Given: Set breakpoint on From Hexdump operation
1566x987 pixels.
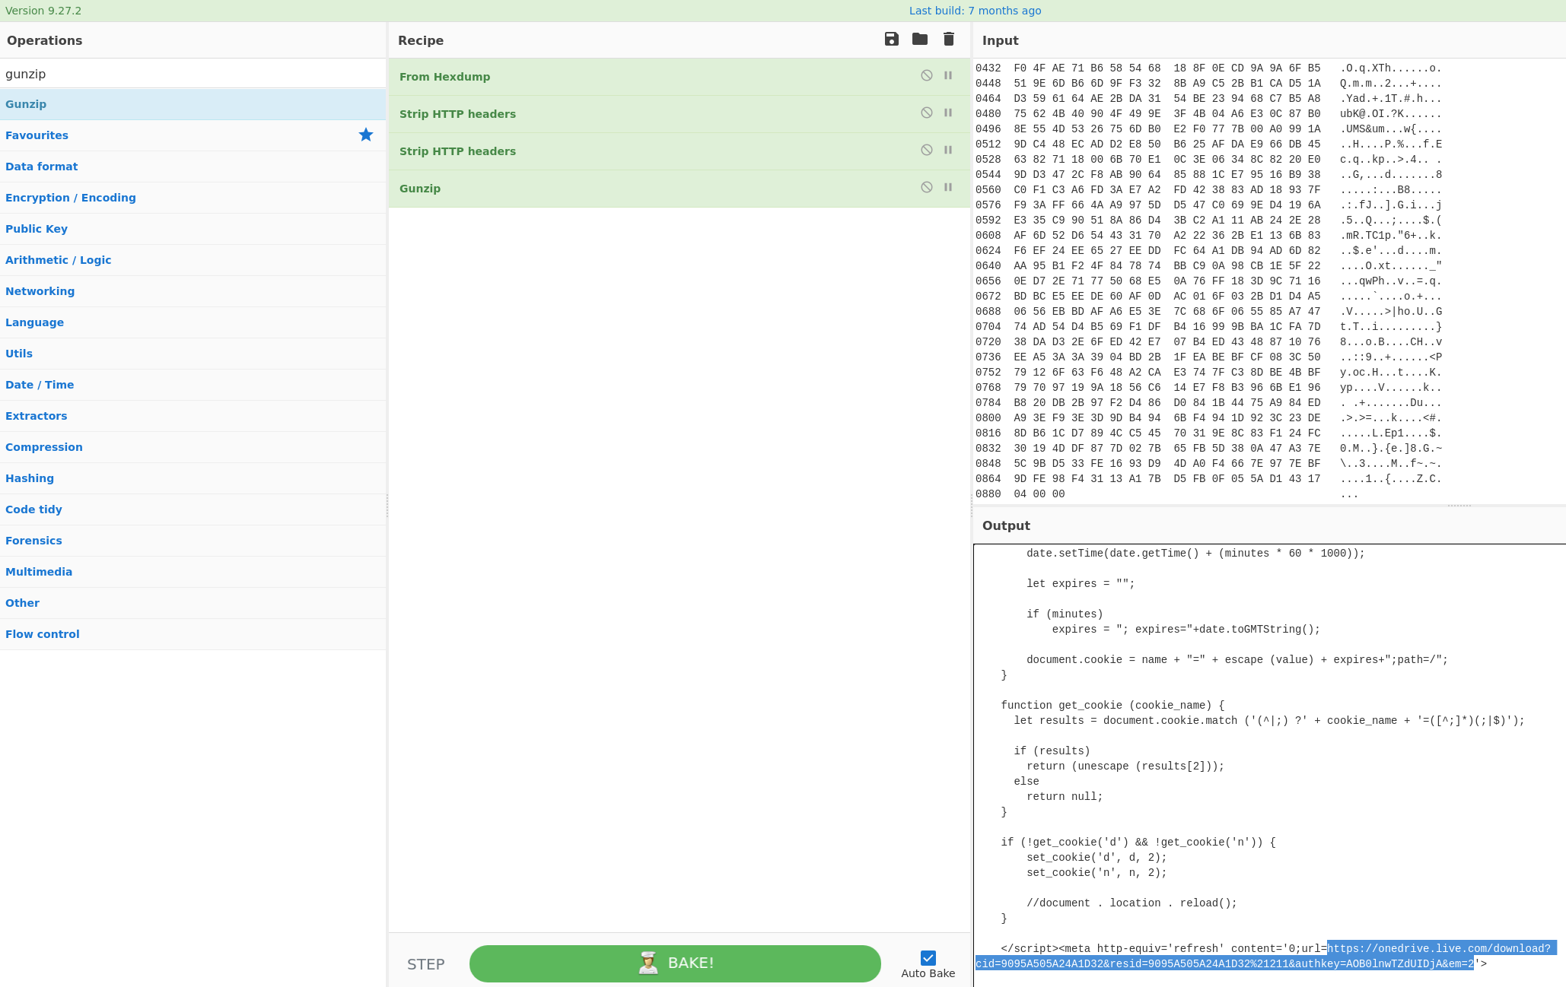Looking at the screenshot, I should pos(948,75).
